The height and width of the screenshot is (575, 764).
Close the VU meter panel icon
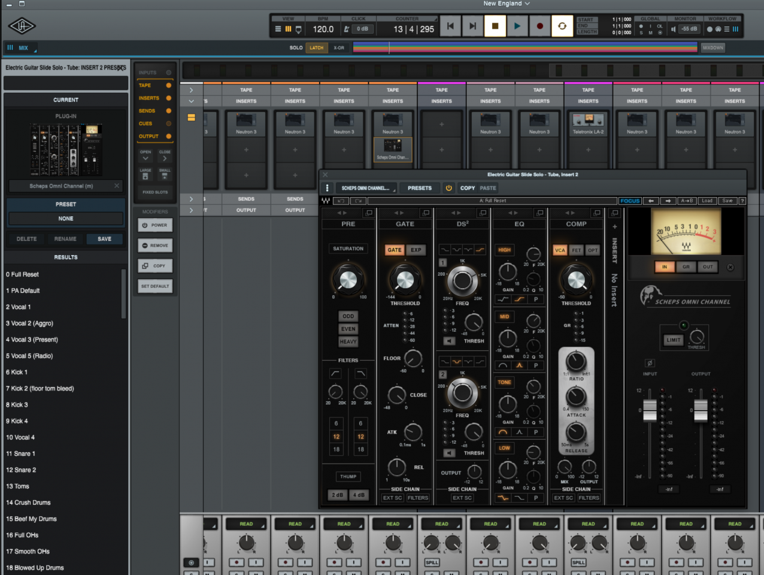730,267
